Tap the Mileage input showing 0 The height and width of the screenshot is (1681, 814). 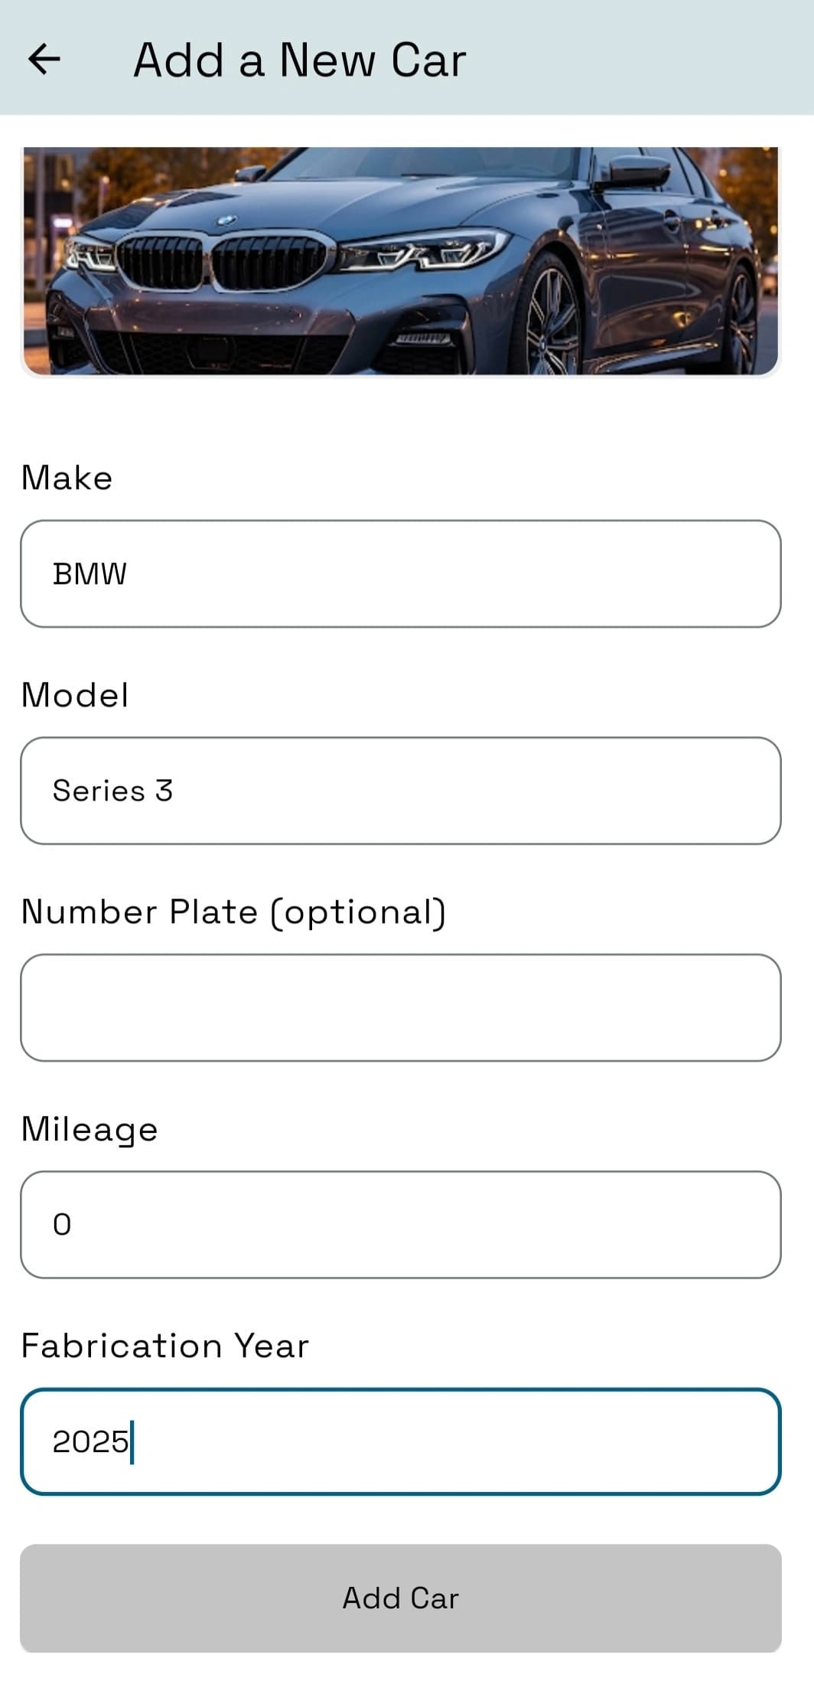[400, 1224]
